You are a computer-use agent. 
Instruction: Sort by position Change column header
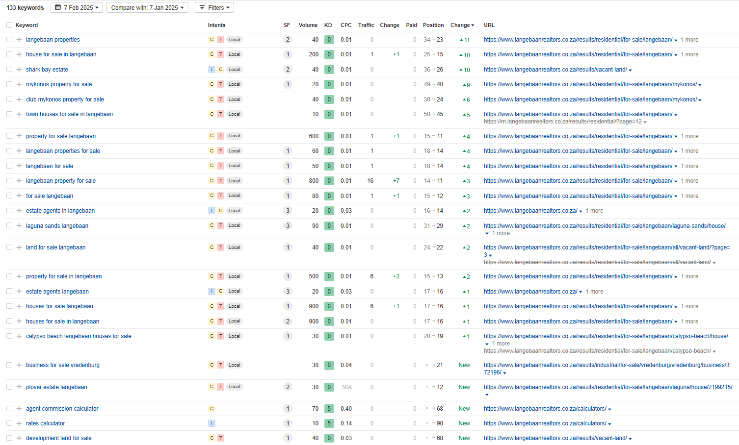(x=462, y=25)
